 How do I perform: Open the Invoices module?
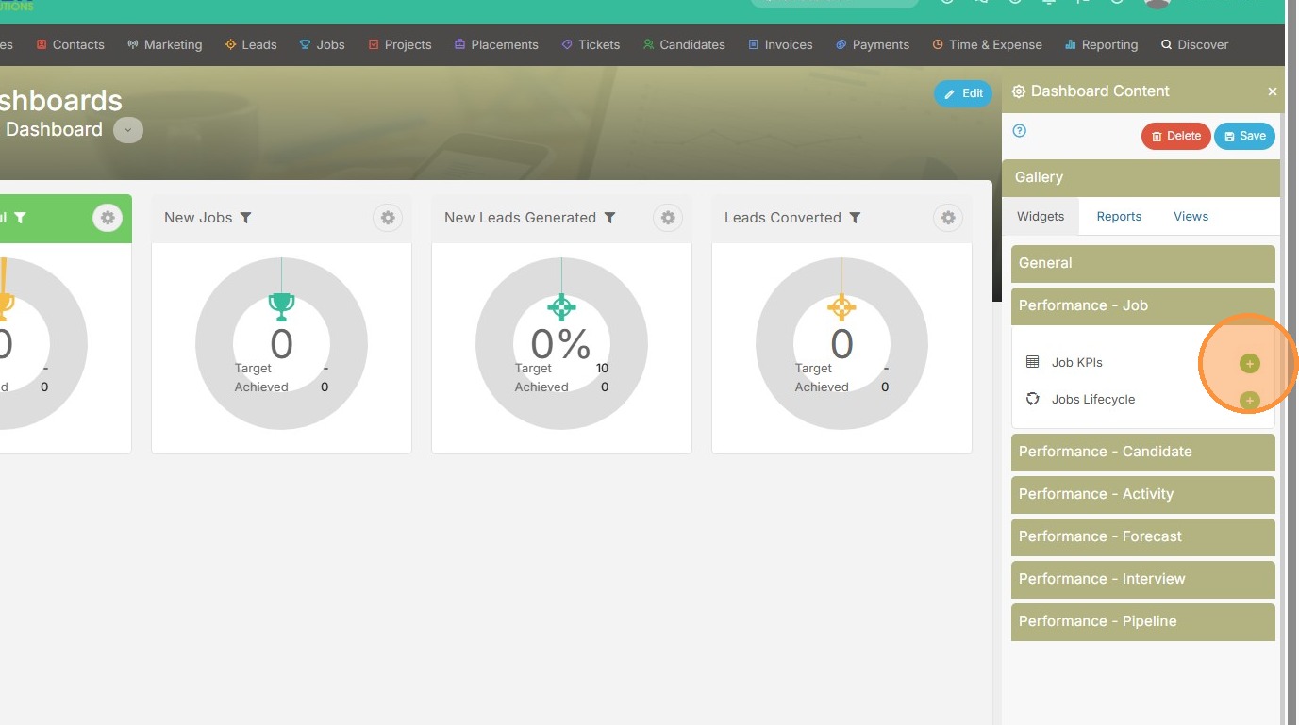781,44
